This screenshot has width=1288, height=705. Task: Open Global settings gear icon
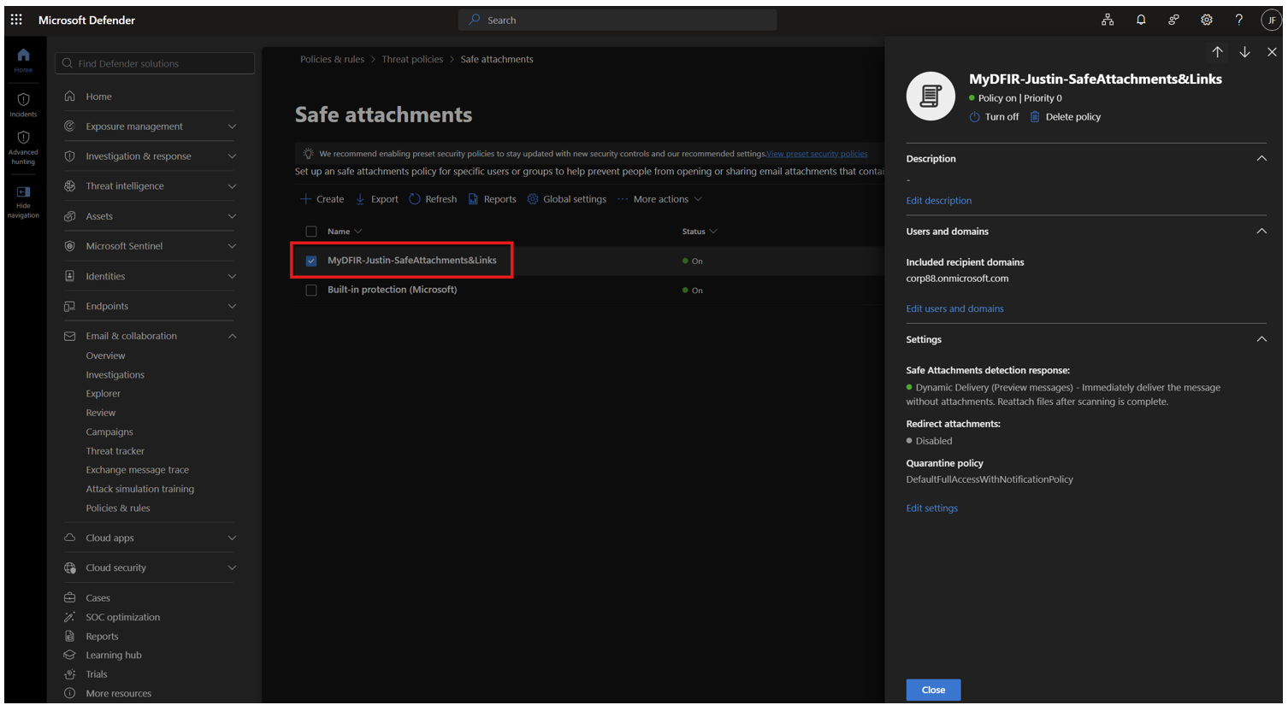[533, 199]
